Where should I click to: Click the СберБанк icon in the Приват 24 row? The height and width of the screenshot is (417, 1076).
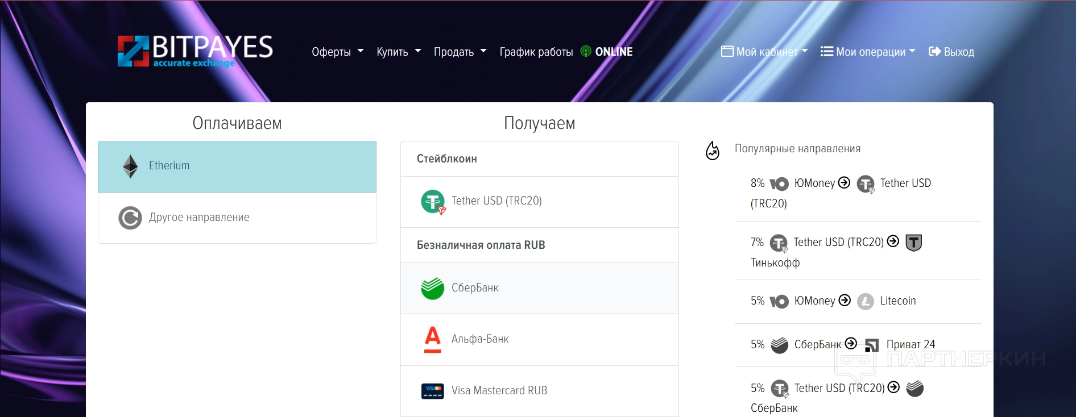tap(779, 345)
